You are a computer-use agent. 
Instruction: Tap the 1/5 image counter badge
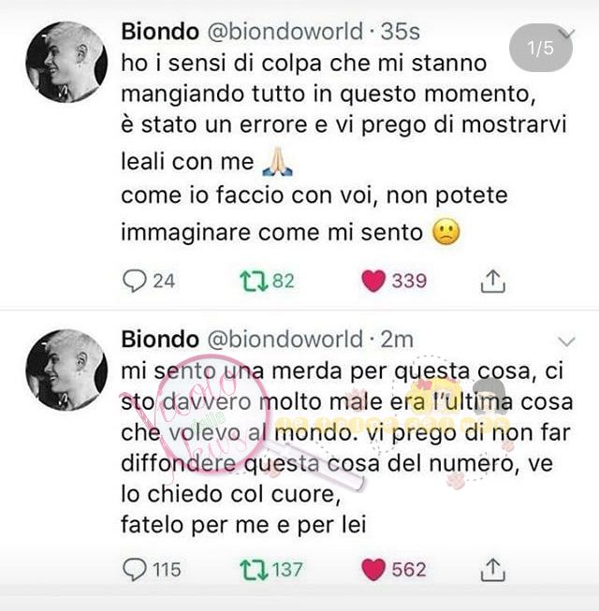pos(541,48)
